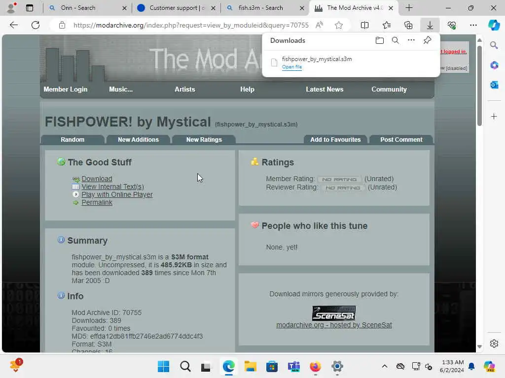Open a new tab with the plus button
This screenshot has width=505, height=378.
(409, 8)
